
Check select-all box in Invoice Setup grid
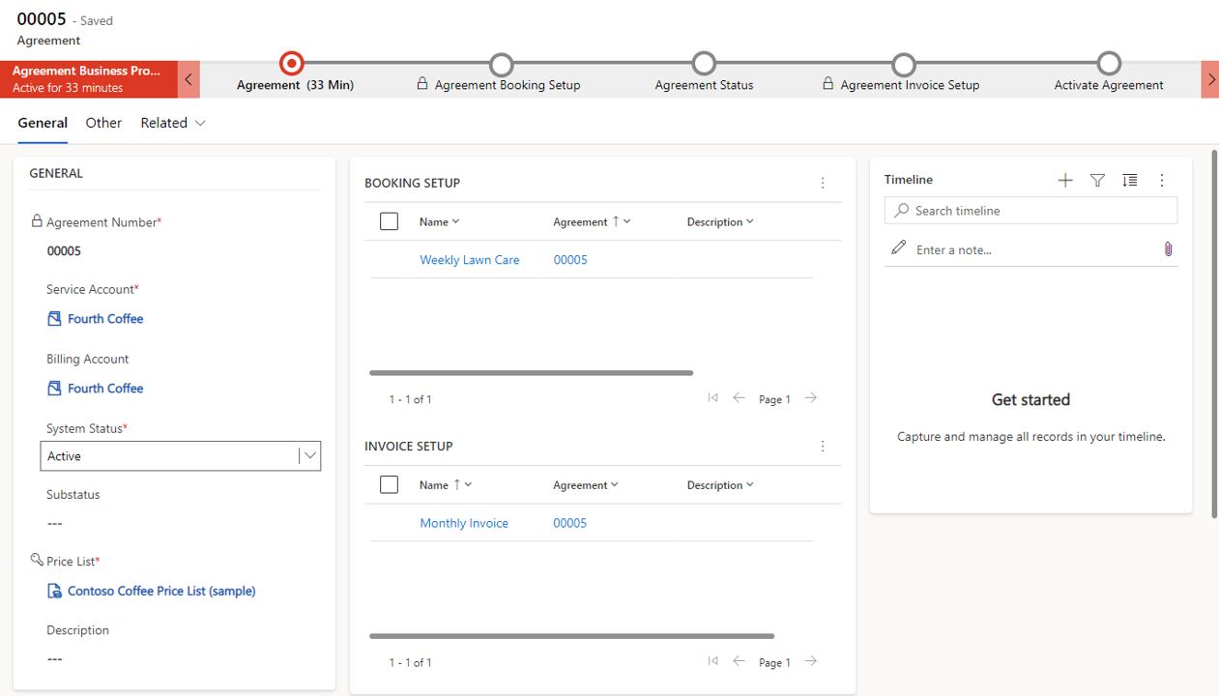click(x=389, y=485)
